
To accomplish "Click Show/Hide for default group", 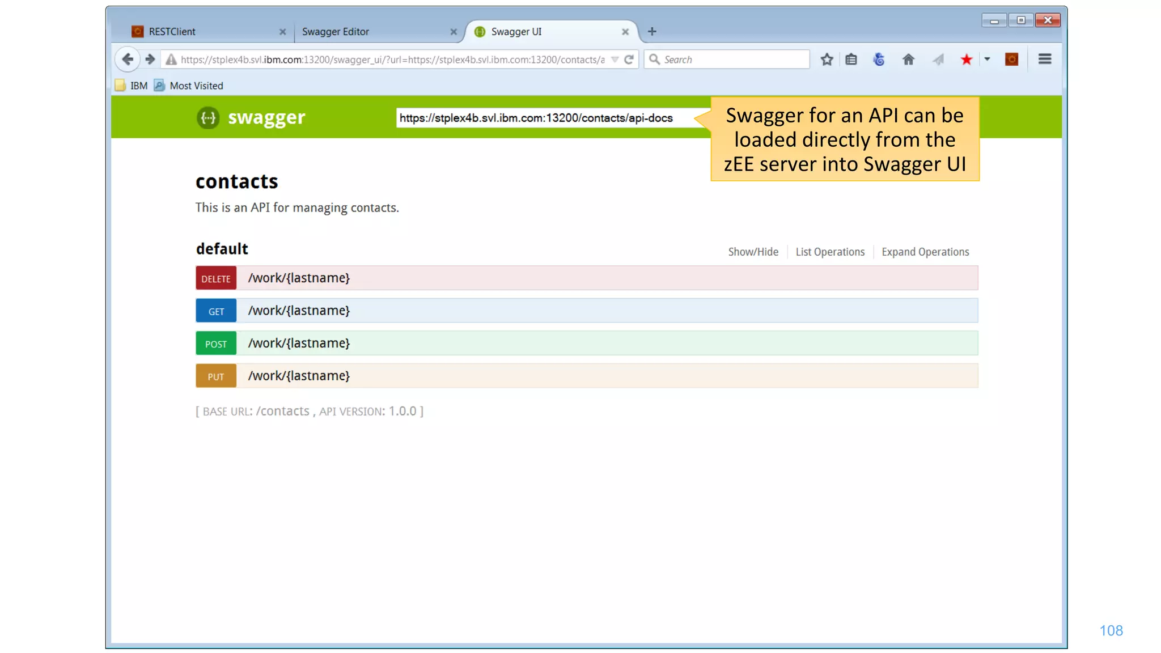I will click(x=753, y=252).
